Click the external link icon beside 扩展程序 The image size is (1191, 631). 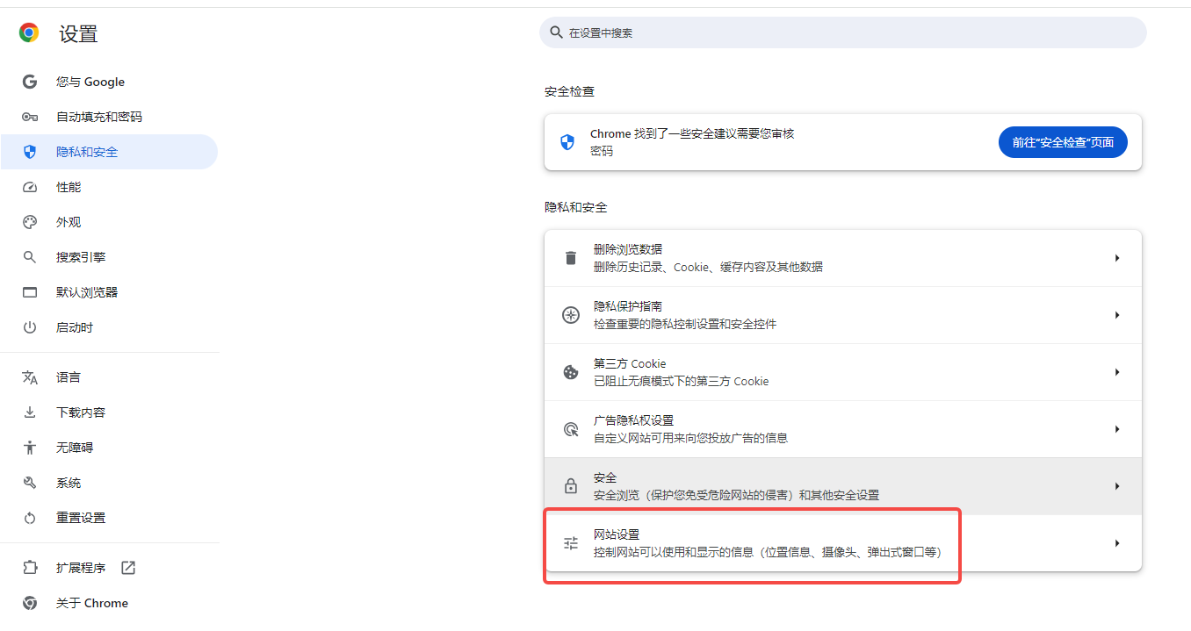[128, 568]
